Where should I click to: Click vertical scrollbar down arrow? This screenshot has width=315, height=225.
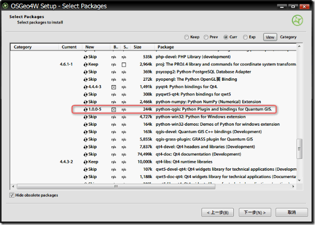click(x=299, y=180)
